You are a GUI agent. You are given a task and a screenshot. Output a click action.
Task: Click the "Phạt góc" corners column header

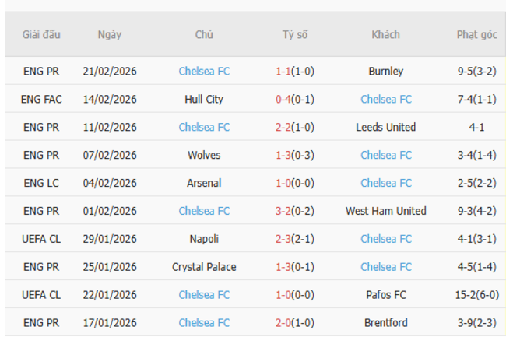click(x=477, y=35)
